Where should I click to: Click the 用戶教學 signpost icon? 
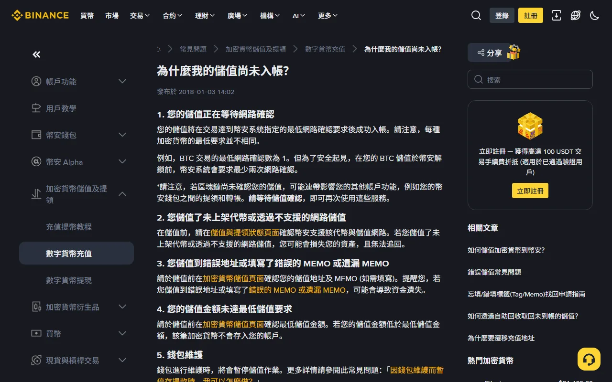pyautogui.click(x=36, y=108)
